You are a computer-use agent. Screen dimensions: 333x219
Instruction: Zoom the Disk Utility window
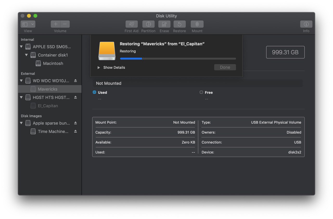[x=35, y=16]
